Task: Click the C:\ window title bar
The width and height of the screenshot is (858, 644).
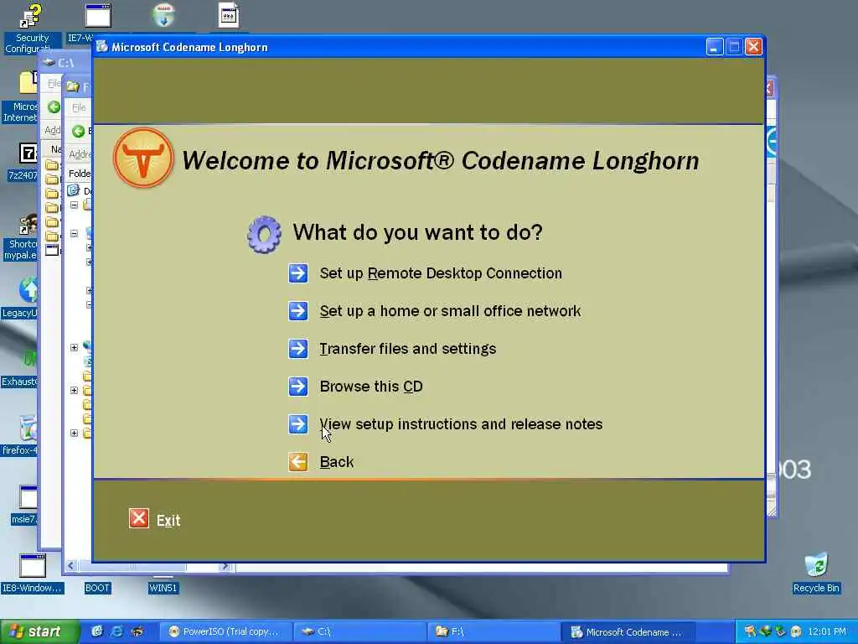Action: point(65,62)
